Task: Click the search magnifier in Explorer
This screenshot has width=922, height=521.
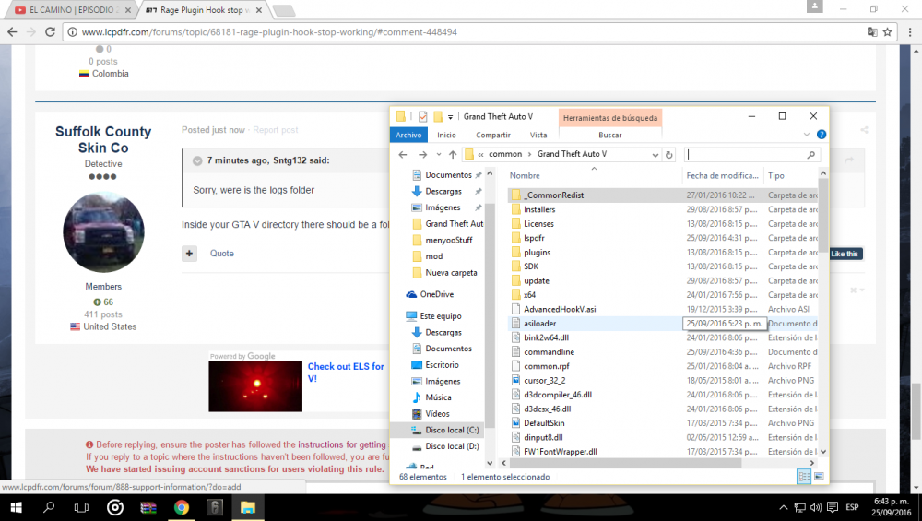Action: pyautogui.click(x=810, y=155)
